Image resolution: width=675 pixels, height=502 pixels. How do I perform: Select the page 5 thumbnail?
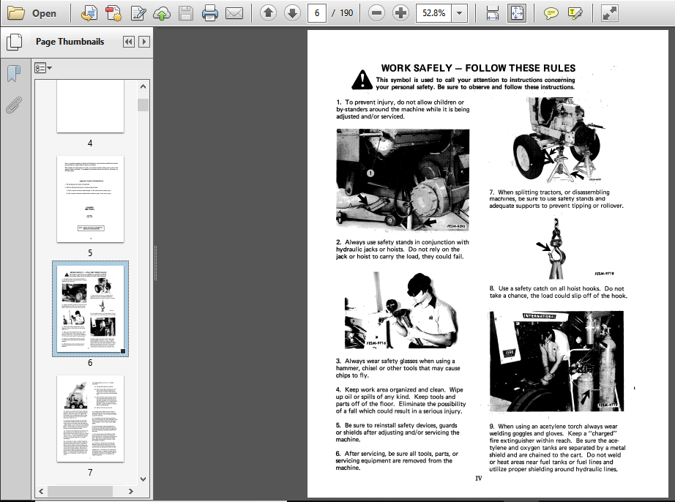(x=90, y=199)
